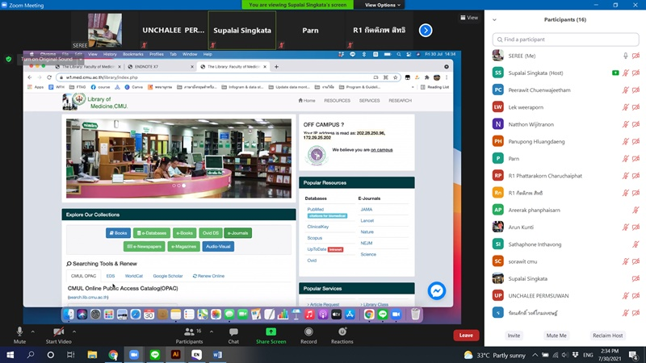This screenshot has height=363, width=646.
Task: Click the Leave meeting button
Action: pyautogui.click(x=466, y=335)
